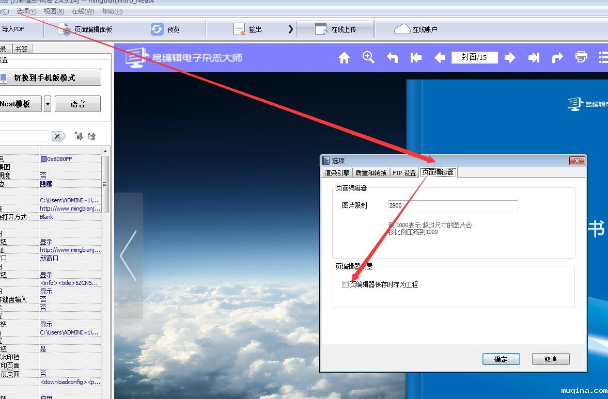The height and width of the screenshot is (399, 608).
Task: Click inside the 图片限制 input field
Action: (x=452, y=205)
